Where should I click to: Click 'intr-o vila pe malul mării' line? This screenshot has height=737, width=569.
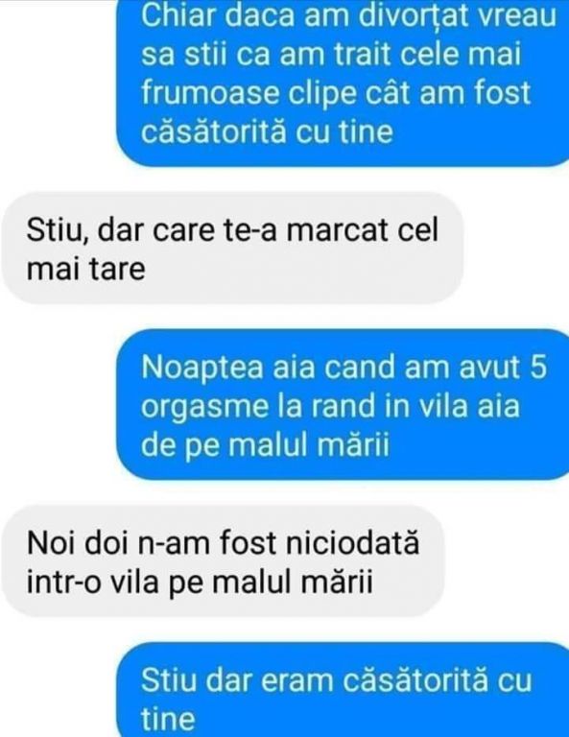point(200,582)
